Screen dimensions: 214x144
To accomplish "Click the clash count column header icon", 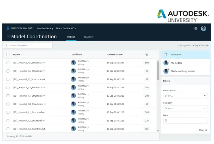I will tap(147, 54).
